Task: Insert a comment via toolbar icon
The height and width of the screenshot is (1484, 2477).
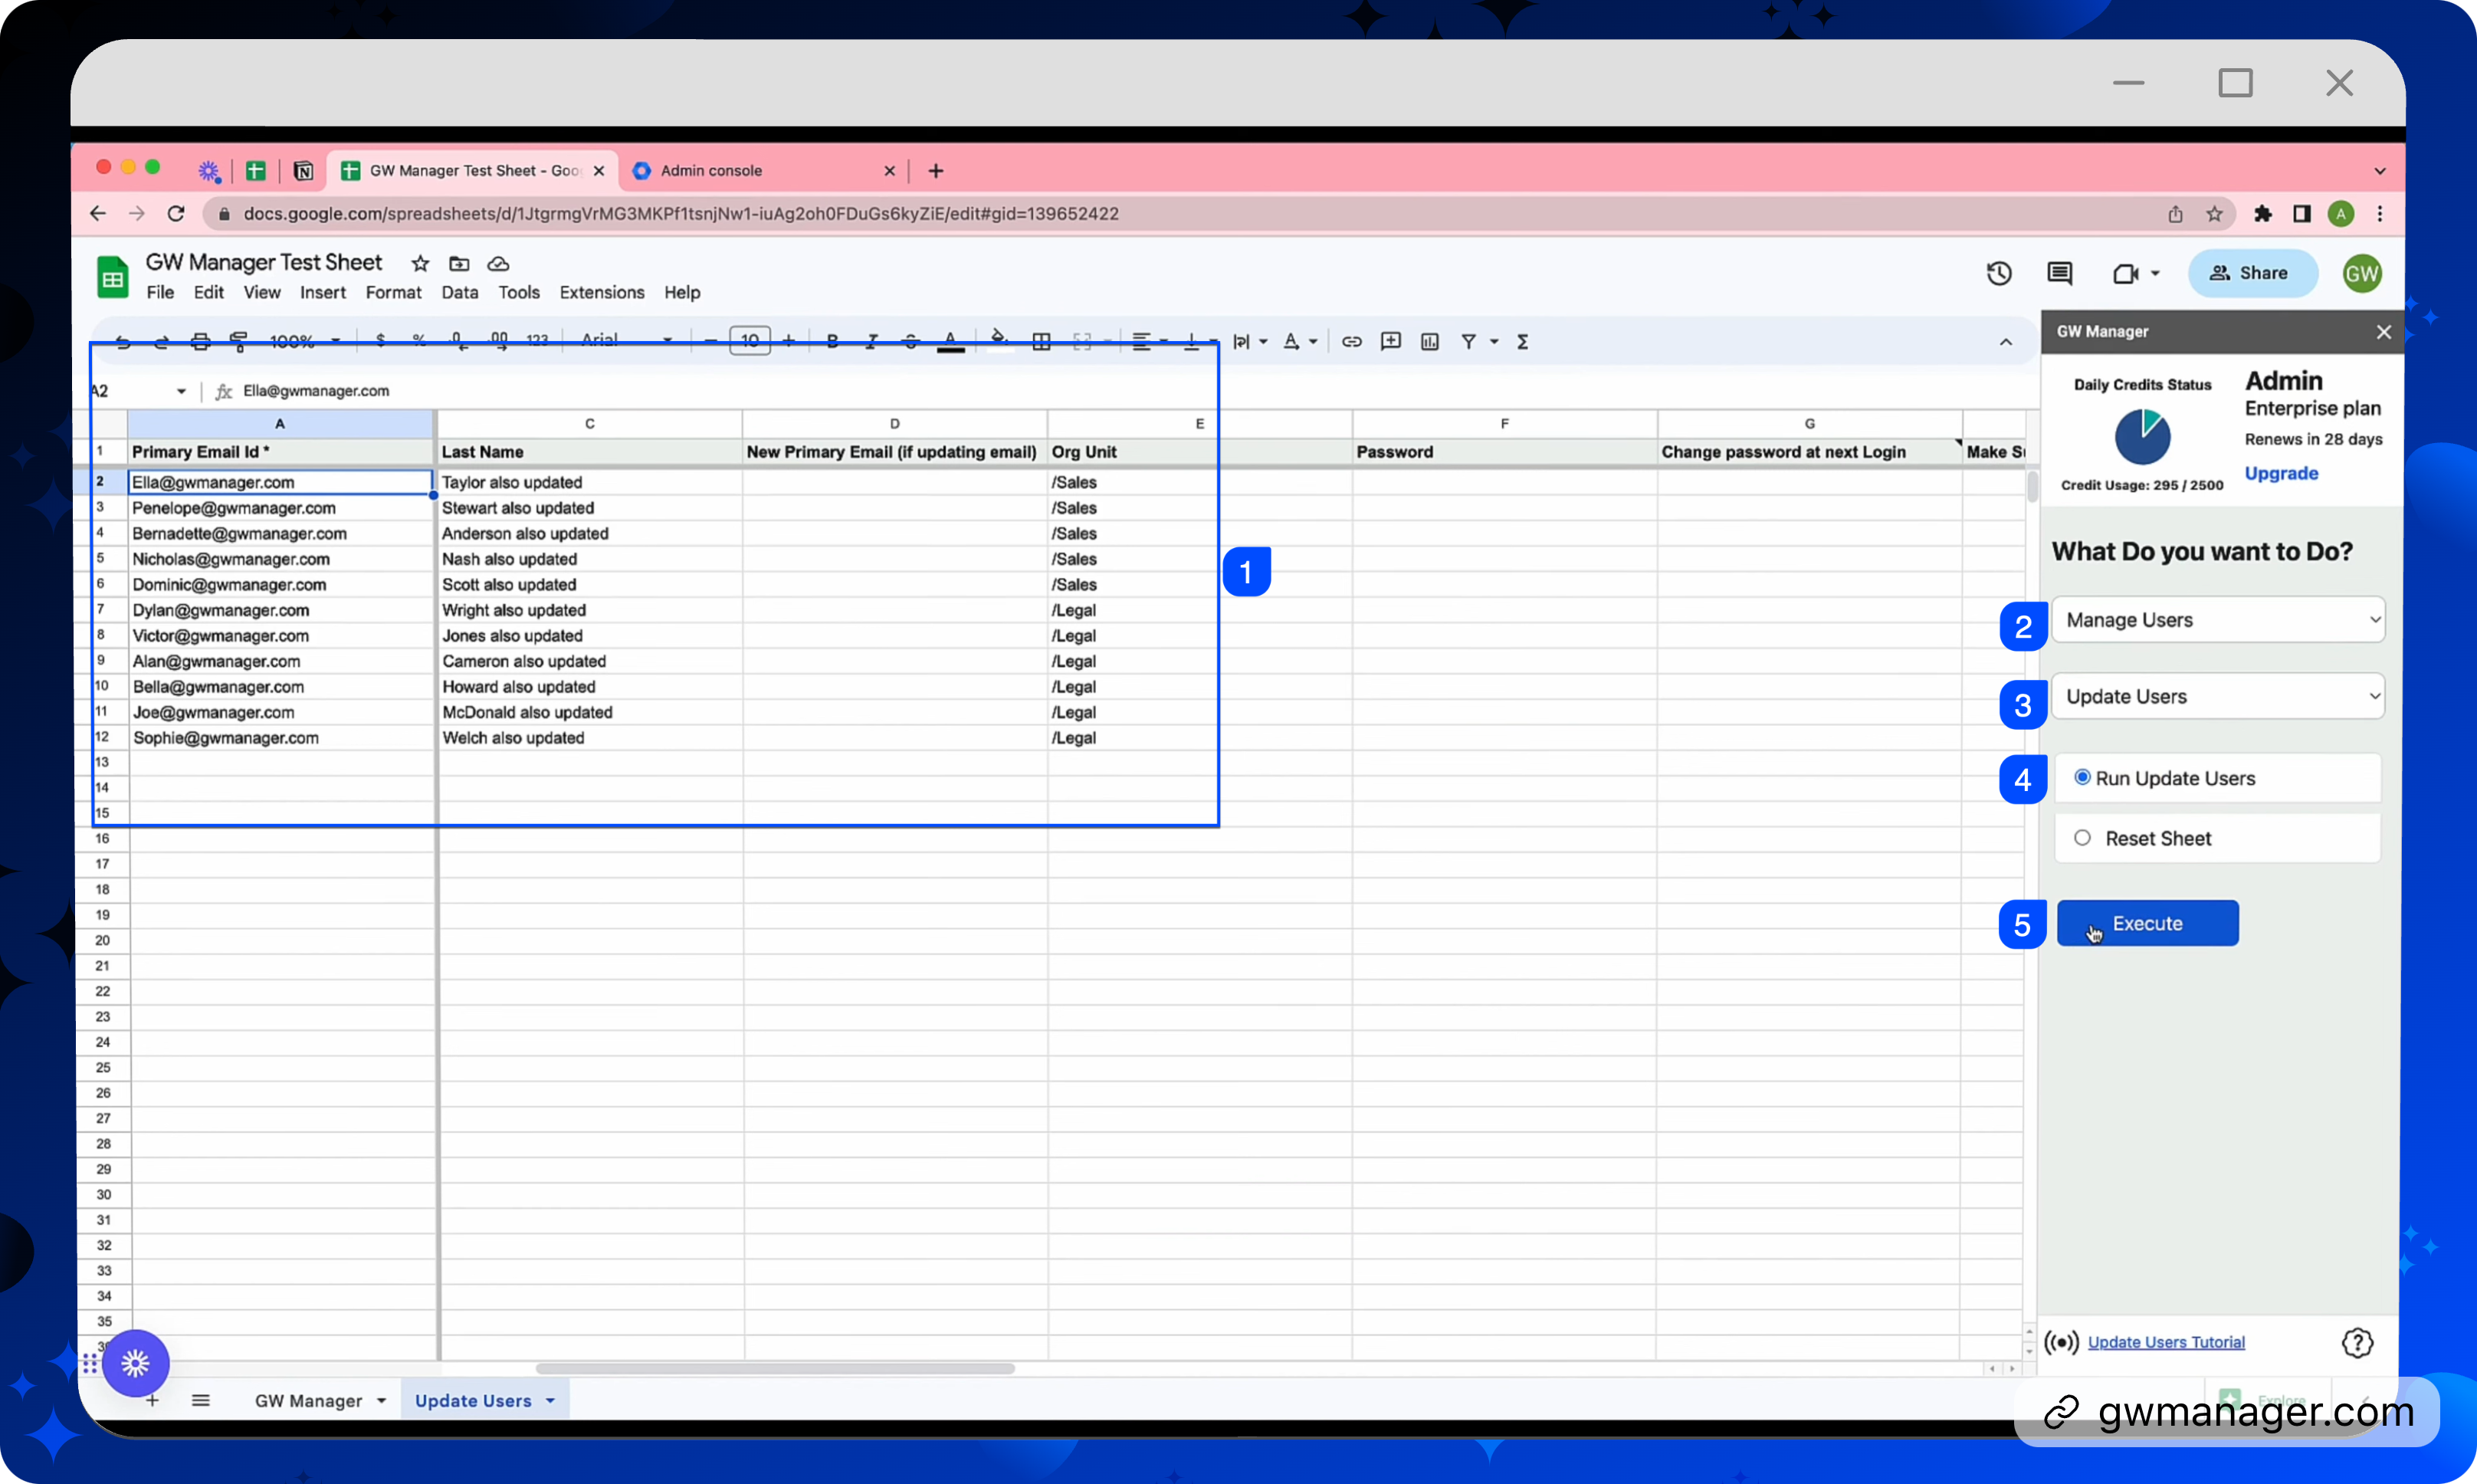Action: [x=1390, y=342]
